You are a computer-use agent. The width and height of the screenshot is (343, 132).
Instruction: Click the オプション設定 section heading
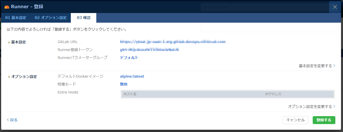click(24, 77)
